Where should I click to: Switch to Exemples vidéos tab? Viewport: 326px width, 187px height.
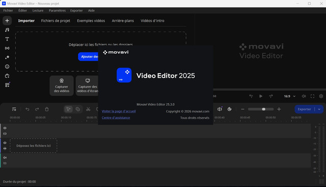click(91, 20)
